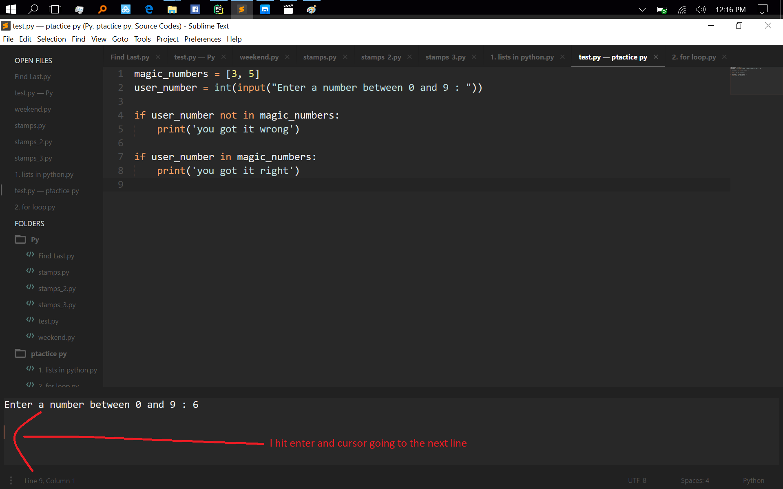Switch to the weekend.py tab

(259, 56)
